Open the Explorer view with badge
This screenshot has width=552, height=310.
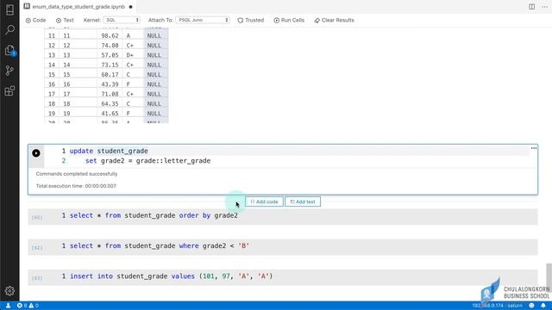click(x=9, y=50)
